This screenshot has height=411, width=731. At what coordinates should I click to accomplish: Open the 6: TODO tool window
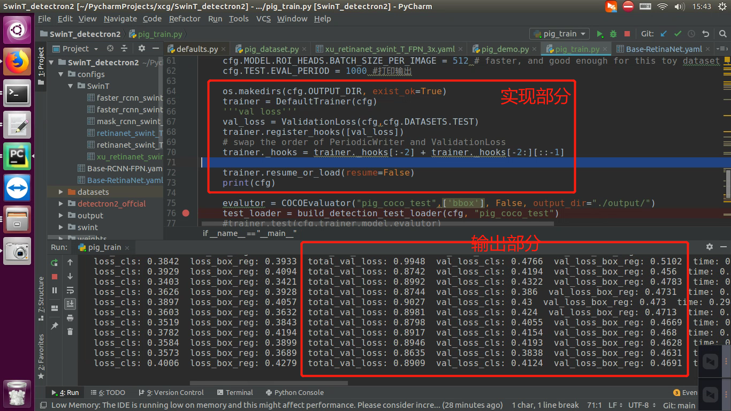pos(108,392)
